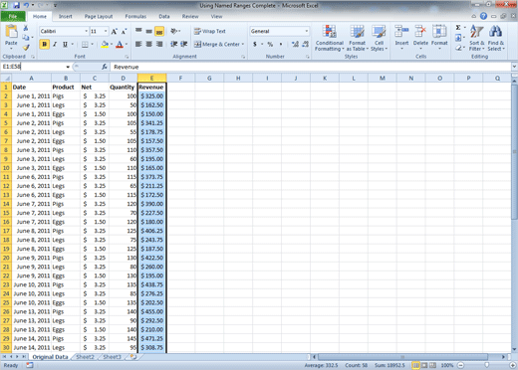Image resolution: width=518 pixels, height=370 pixels.
Task: Expand the formula bar
Action: [514, 67]
